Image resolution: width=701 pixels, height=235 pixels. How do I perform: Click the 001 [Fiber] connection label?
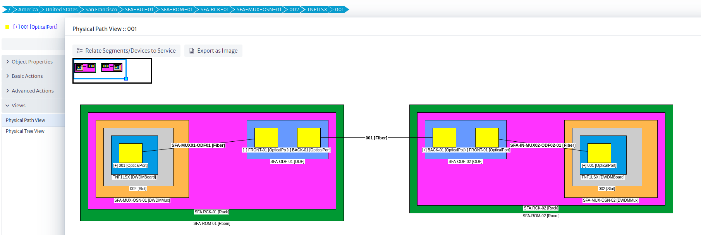click(x=376, y=138)
